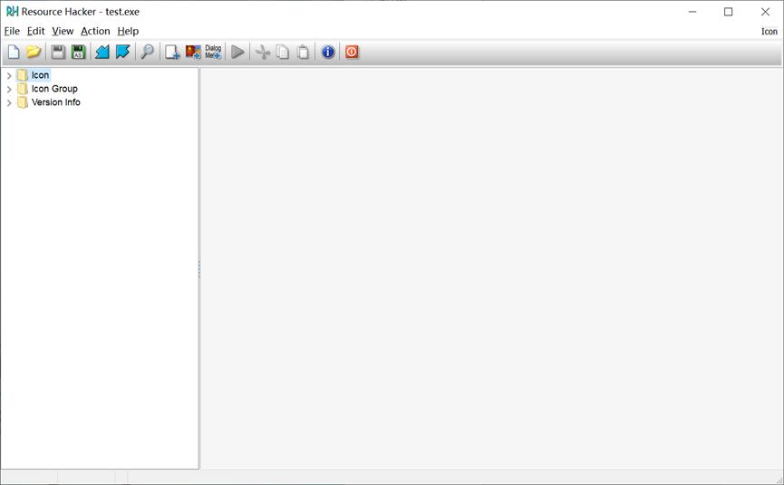Click the Add image resource icon
The width and height of the screenshot is (784, 485).
pos(193,52)
